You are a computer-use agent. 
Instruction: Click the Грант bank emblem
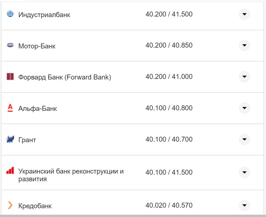coord(10,139)
